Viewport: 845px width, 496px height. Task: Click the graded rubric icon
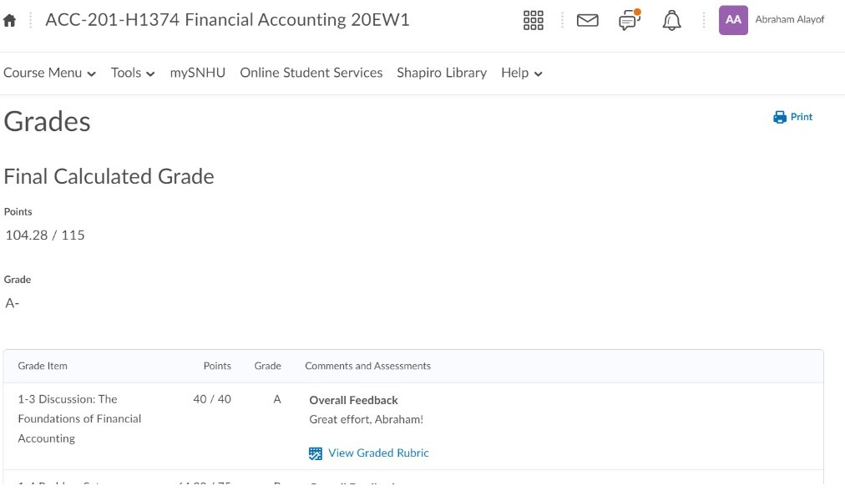pos(316,453)
